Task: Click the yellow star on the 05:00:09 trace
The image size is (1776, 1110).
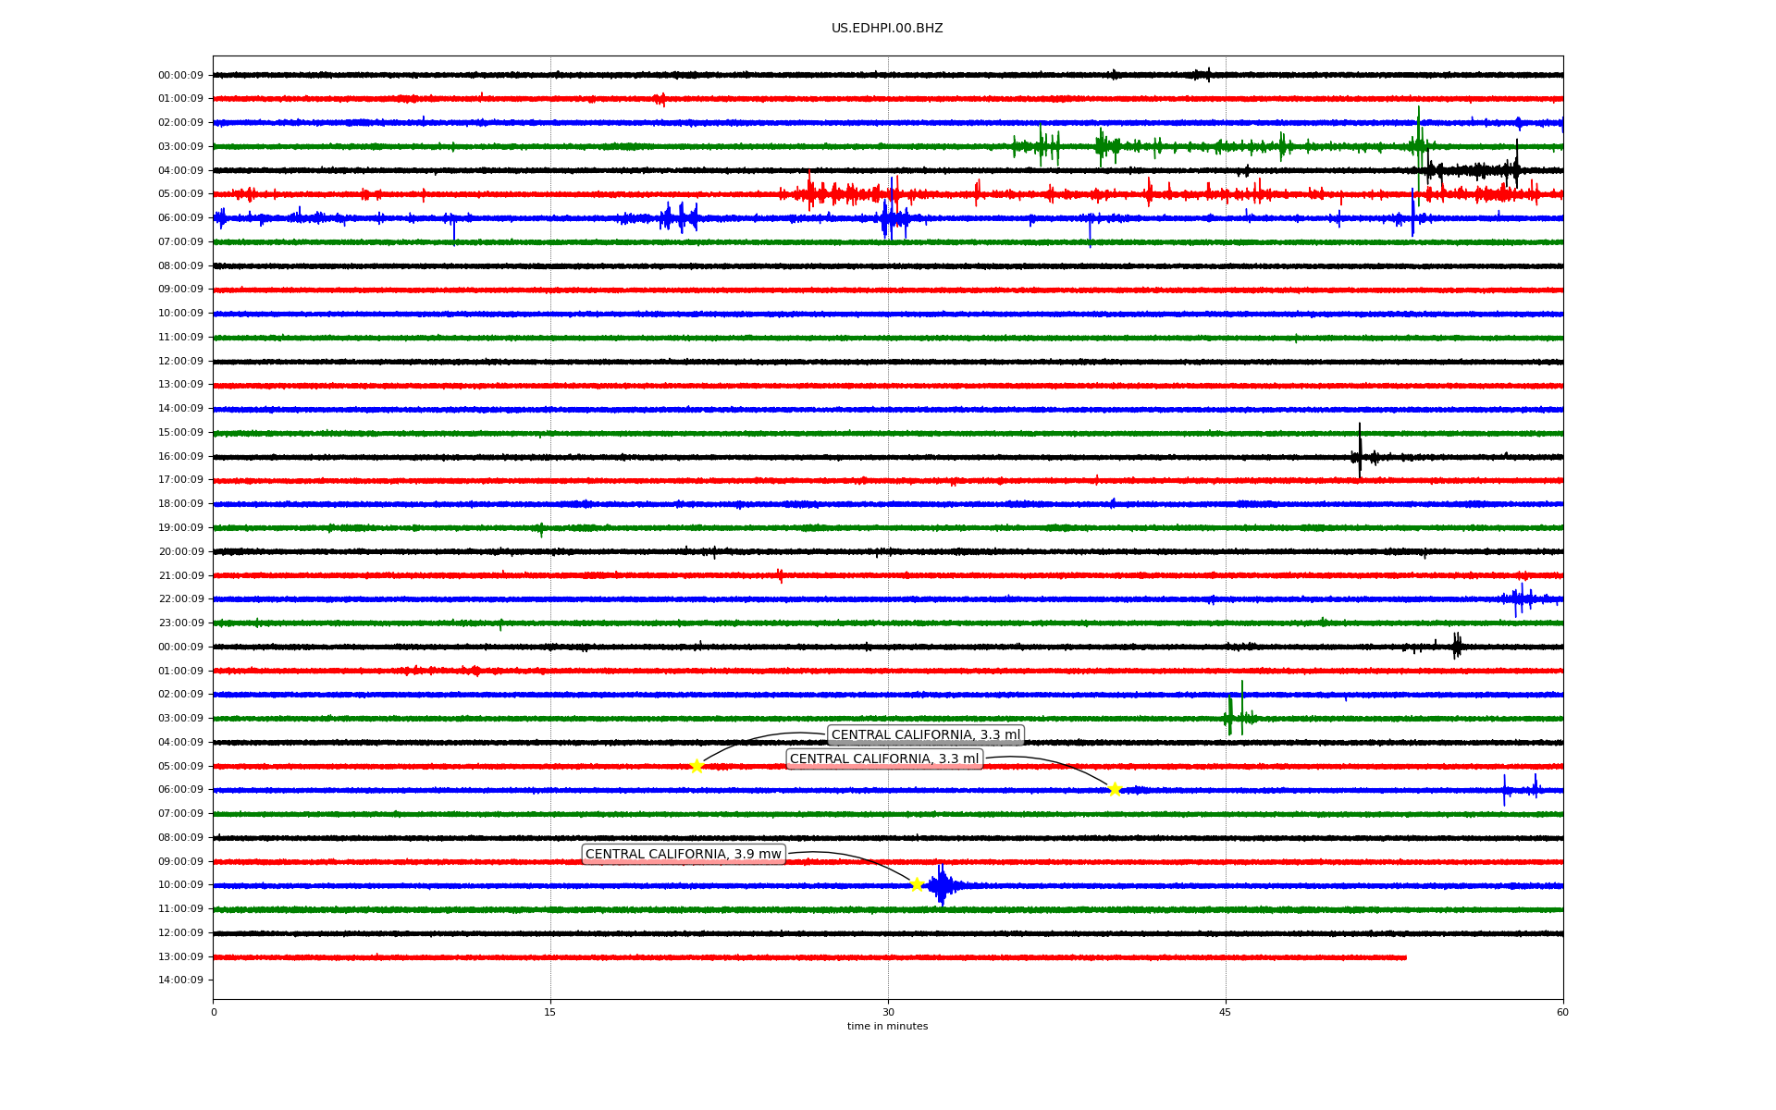Action: click(697, 766)
